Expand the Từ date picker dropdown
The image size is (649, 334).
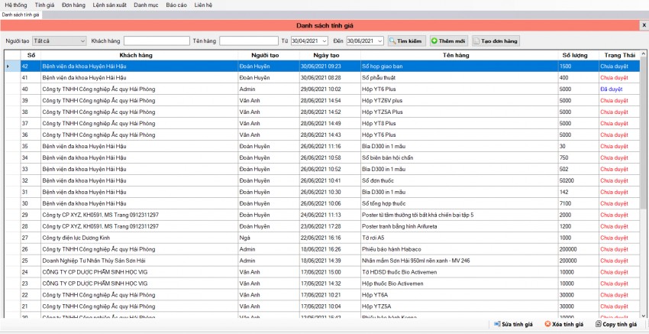pos(324,41)
